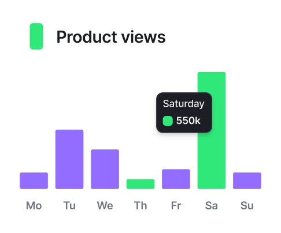This screenshot has height=233, width=281.
Task: Click the Wednesday purple bar
Action: (x=105, y=169)
